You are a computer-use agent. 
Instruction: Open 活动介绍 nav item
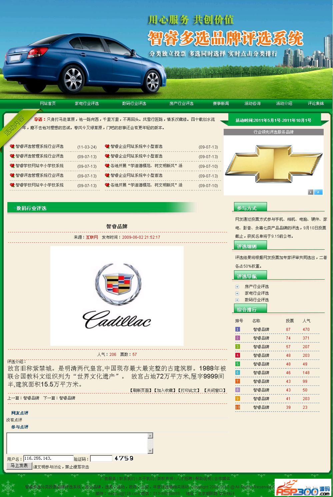point(284,104)
